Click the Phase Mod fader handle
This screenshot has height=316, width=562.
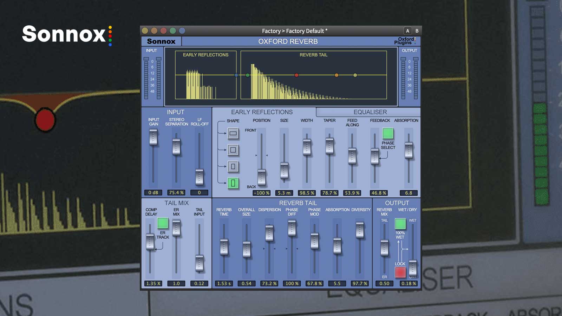click(x=314, y=241)
